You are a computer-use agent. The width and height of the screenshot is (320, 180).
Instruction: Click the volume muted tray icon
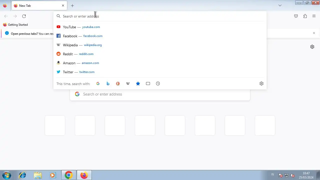click(x=292, y=175)
